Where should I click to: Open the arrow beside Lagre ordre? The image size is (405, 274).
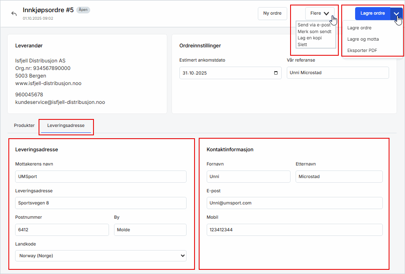[x=396, y=13]
